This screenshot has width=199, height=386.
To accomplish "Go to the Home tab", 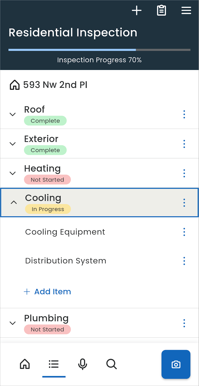I will (x=25, y=364).
